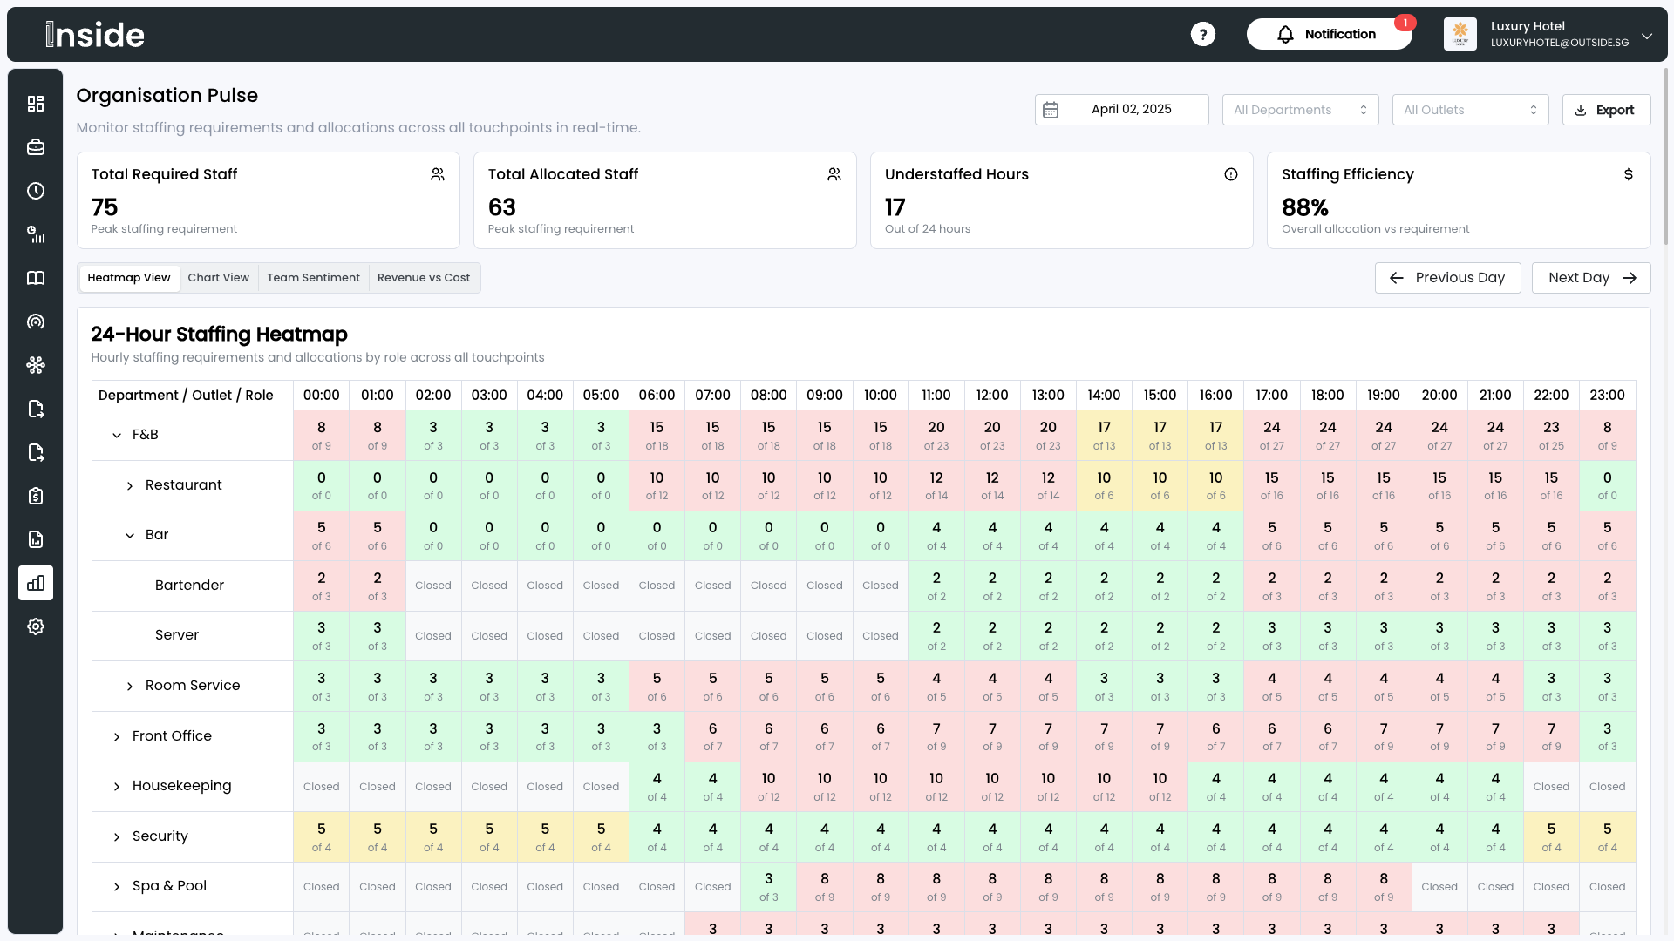
Task: Switch to Chart View tab
Action: coord(218,278)
